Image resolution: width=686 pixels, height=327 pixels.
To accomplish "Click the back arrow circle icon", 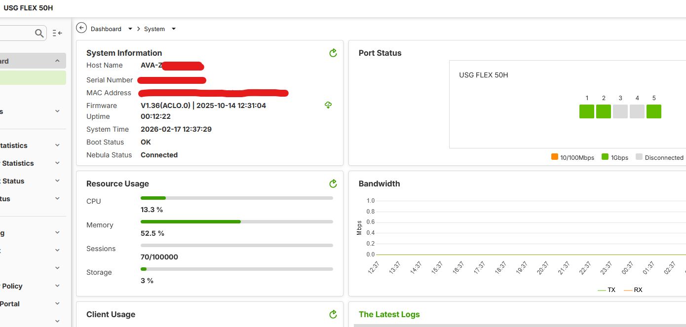I will click(x=81, y=29).
